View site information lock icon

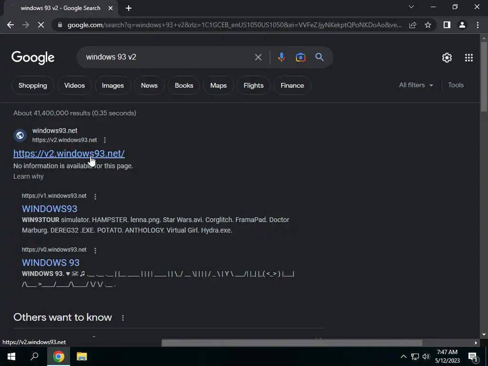tap(60, 25)
